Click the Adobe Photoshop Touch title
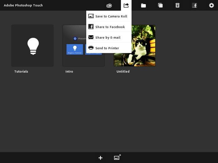The height and width of the screenshot is (163, 218). [x=23, y=5]
